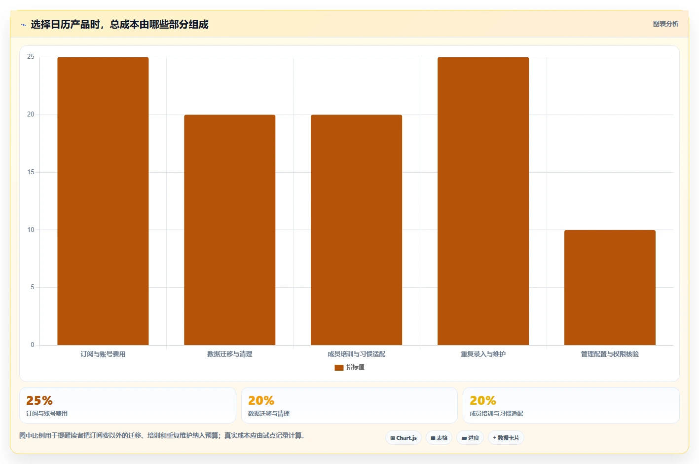Click the 订阅与账号费用 bar in the chart
699x464 pixels.
coord(103,201)
